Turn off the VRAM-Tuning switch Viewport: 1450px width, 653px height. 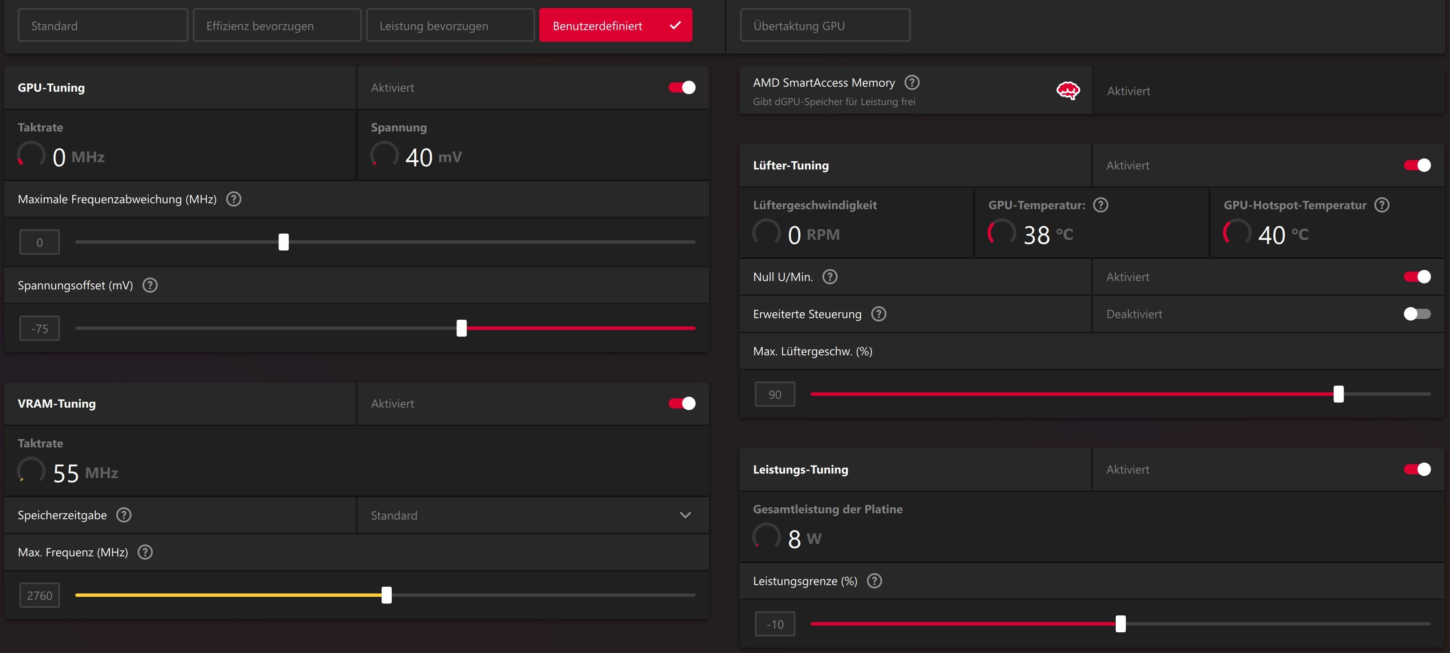point(682,403)
